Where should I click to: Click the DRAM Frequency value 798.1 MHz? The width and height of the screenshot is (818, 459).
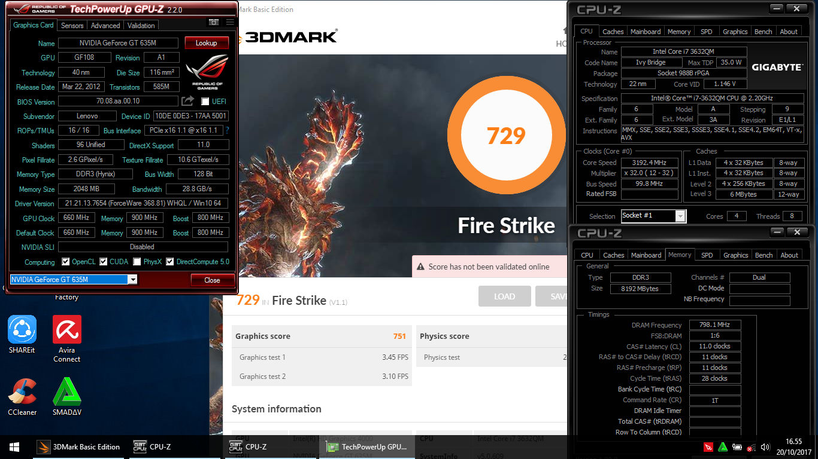coord(714,325)
